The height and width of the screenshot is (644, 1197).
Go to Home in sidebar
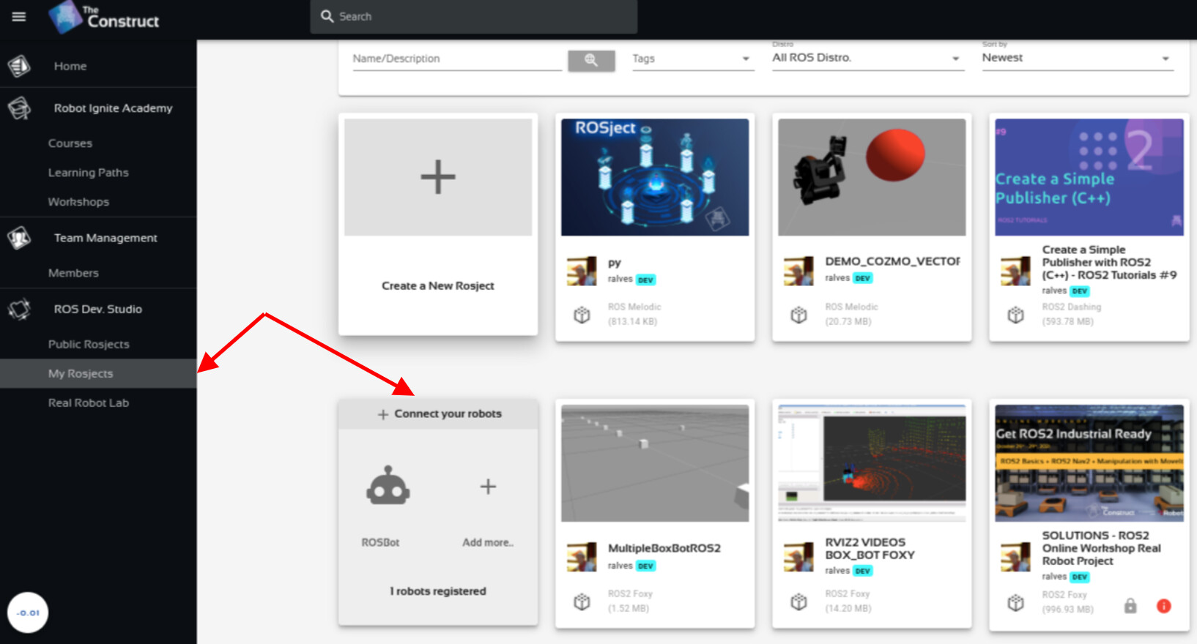tap(70, 66)
